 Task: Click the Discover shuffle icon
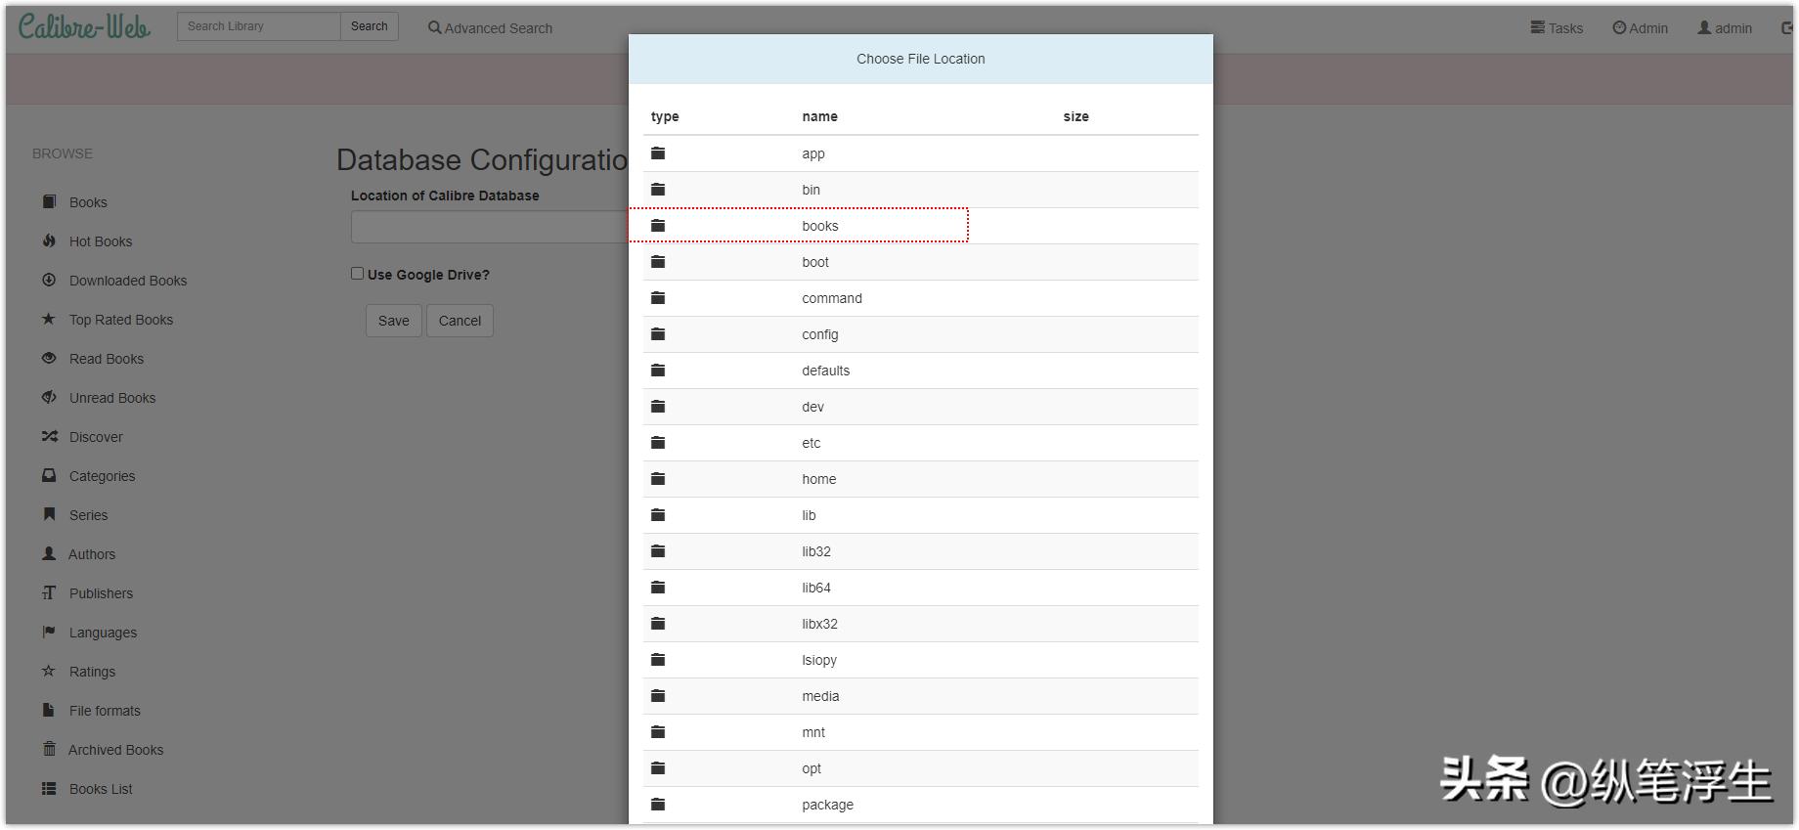pos(49,436)
